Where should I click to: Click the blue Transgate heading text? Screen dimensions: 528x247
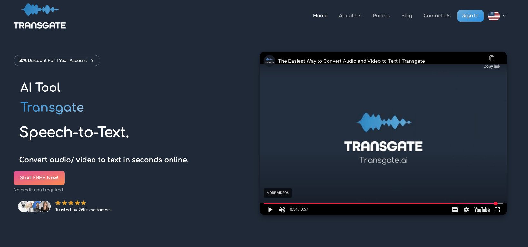tap(52, 108)
